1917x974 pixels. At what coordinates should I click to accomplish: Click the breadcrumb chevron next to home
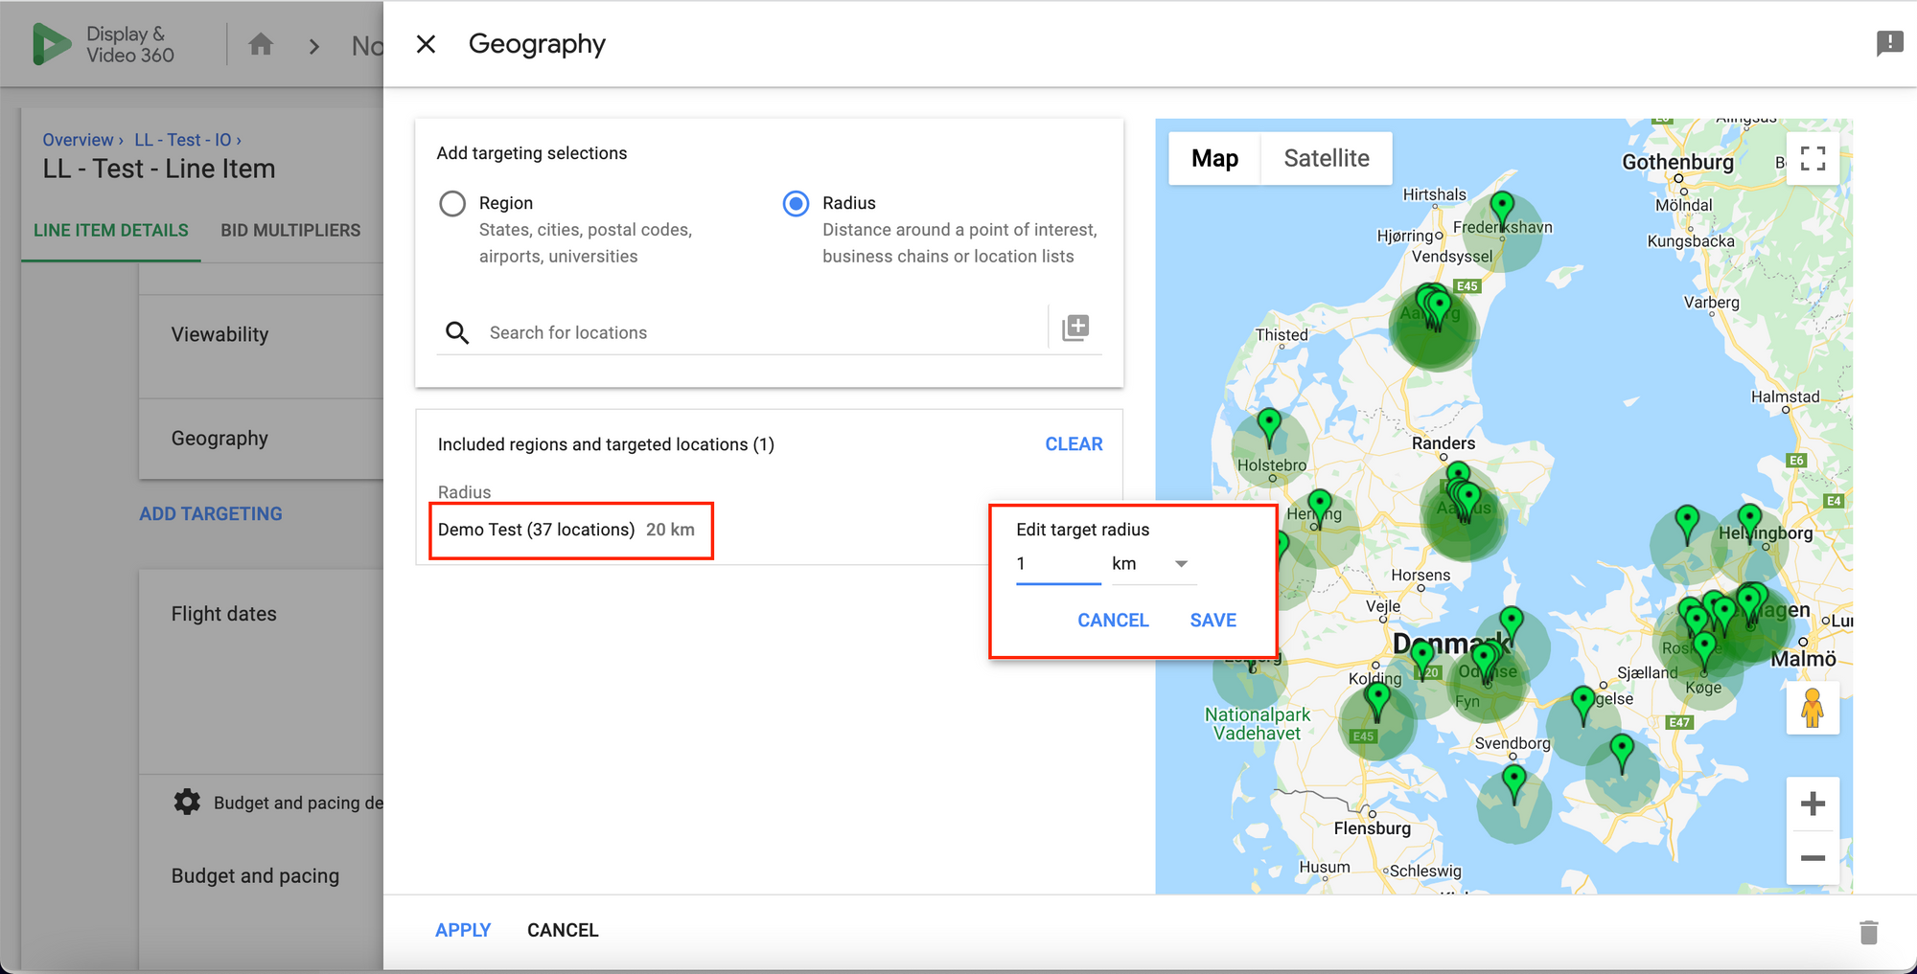pyautogui.click(x=314, y=46)
